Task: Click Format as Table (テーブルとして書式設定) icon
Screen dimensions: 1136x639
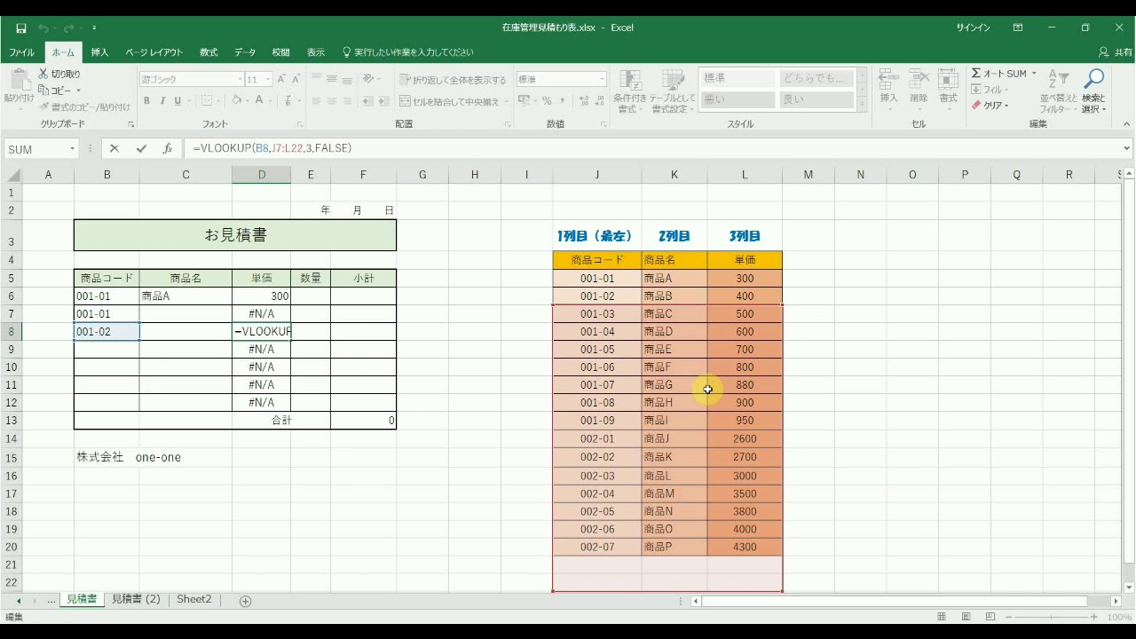Action: (673, 81)
